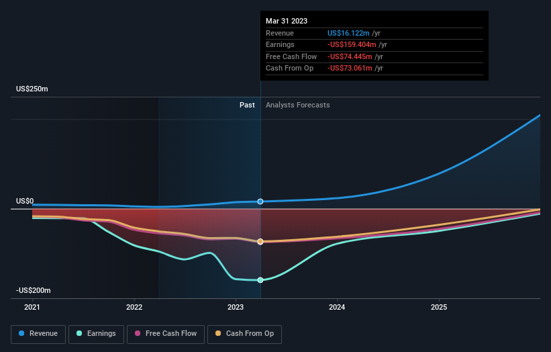Screen dimensions: 551x352
Task: Select the 2023 x-axis label
Action: click(x=236, y=308)
